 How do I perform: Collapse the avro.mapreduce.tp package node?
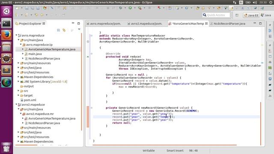click(21, 44)
